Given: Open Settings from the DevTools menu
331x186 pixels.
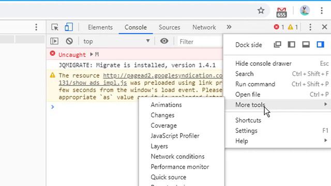Looking at the screenshot, I should (246, 131).
